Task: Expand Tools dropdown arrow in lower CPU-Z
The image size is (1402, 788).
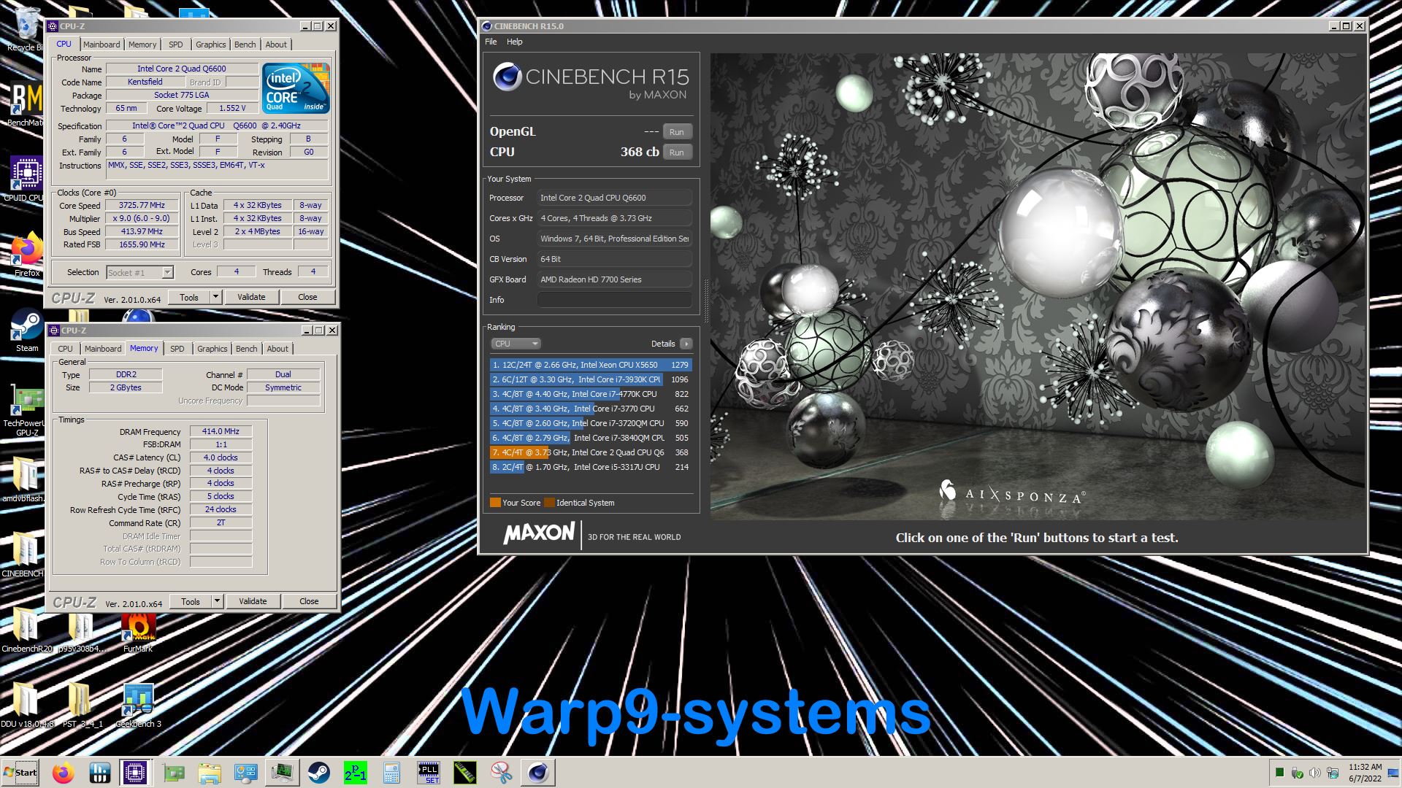Action: click(217, 601)
